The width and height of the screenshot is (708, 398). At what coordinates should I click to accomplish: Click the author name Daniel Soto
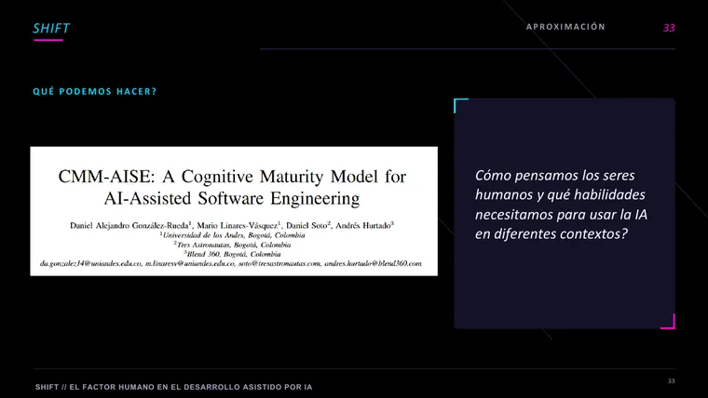tap(307, 225)
